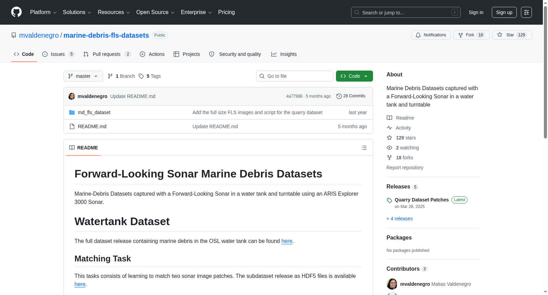Click the tags icon next to 5 Tags
This screenshot has height=295, width=548.
[141, 76]
